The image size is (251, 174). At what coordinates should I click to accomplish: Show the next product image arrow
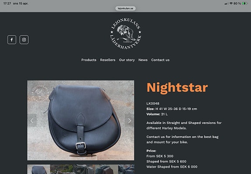pos(129,121)
